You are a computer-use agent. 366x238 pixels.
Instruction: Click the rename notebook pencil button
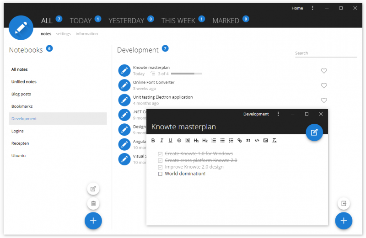pyautogui.click(x=93, y=189)
